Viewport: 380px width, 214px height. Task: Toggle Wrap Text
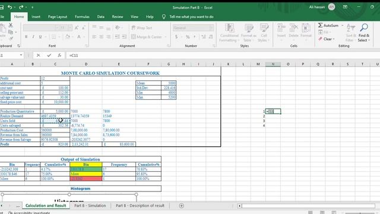tap(142, 28)
